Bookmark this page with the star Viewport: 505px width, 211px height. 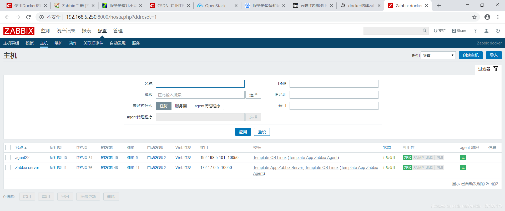pos(474,17)
